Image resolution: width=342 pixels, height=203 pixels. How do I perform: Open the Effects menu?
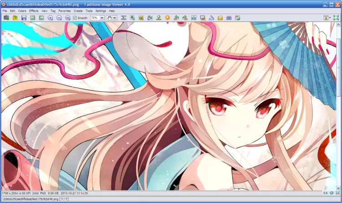[x=34, y=10]
